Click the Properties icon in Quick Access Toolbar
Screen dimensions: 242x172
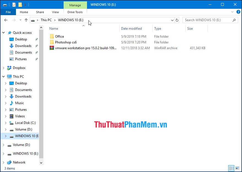click(x=14, y=5)
